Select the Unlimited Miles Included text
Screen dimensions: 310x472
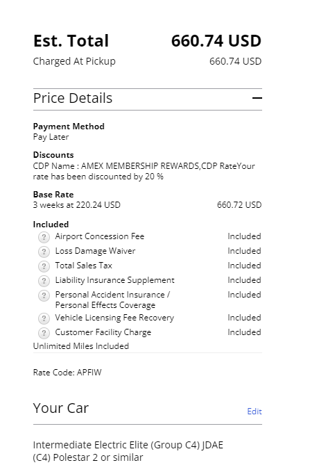[x=81, y=346]
